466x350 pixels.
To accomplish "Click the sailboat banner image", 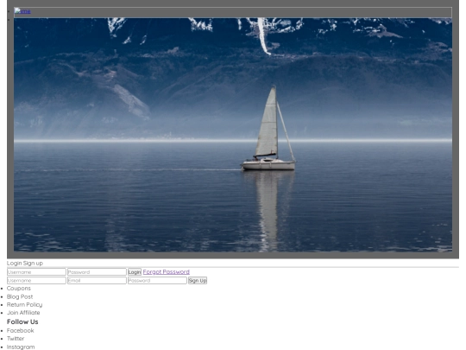I will click(x=233, y=135).
